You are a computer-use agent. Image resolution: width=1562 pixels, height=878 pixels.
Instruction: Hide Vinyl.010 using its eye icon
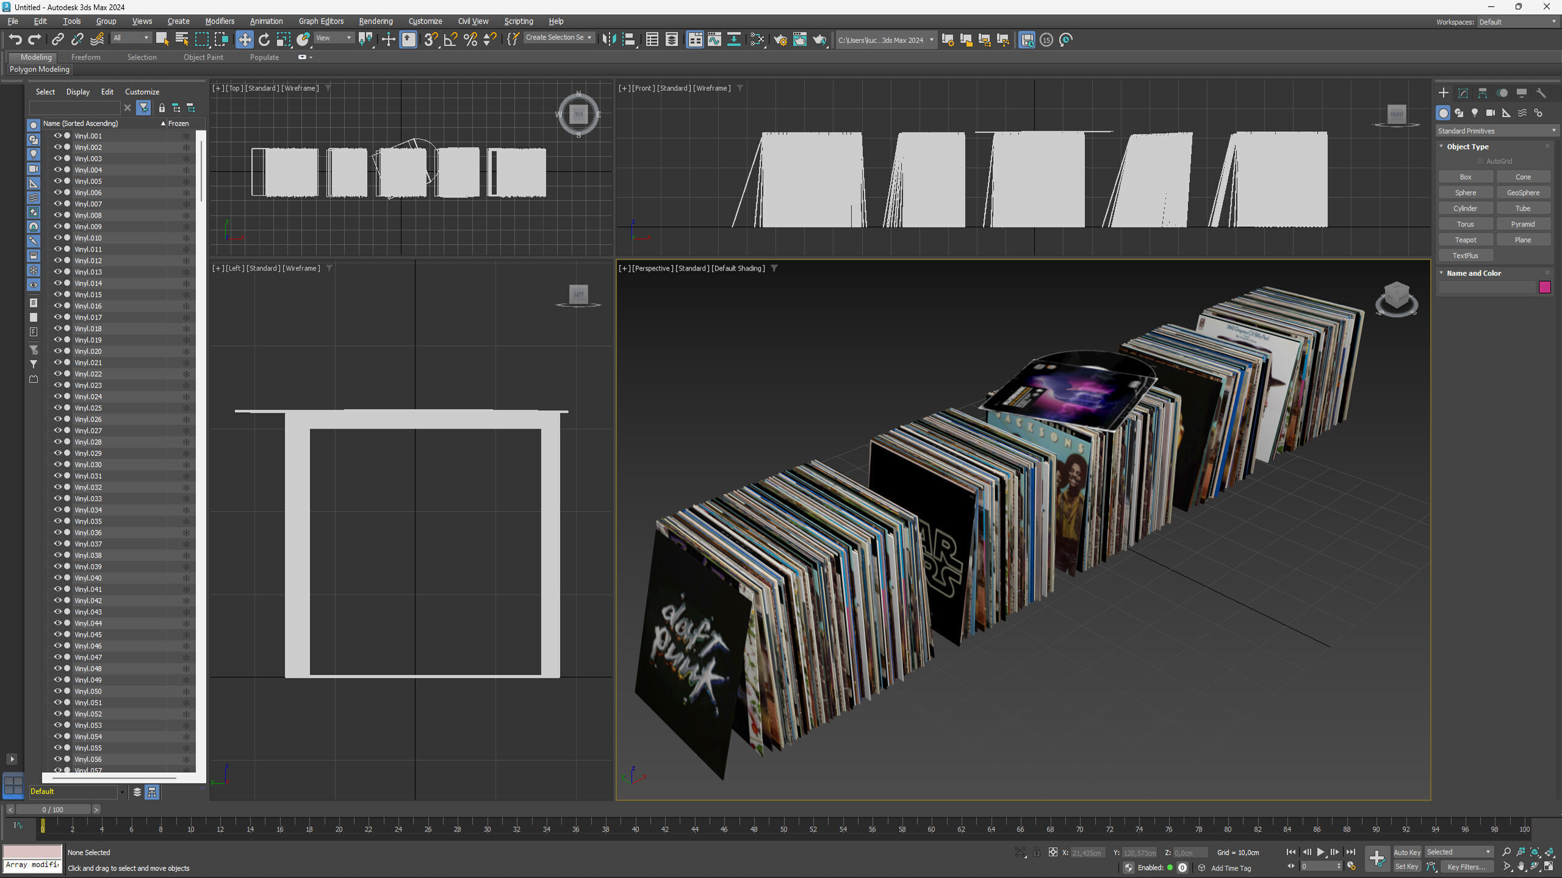(x=58, y=238)
